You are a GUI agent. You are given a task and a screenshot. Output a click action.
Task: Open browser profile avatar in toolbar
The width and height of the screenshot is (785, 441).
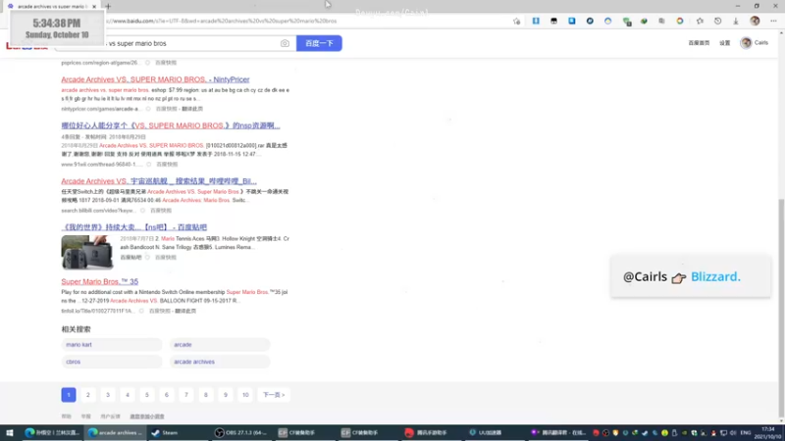click(755, 21)
